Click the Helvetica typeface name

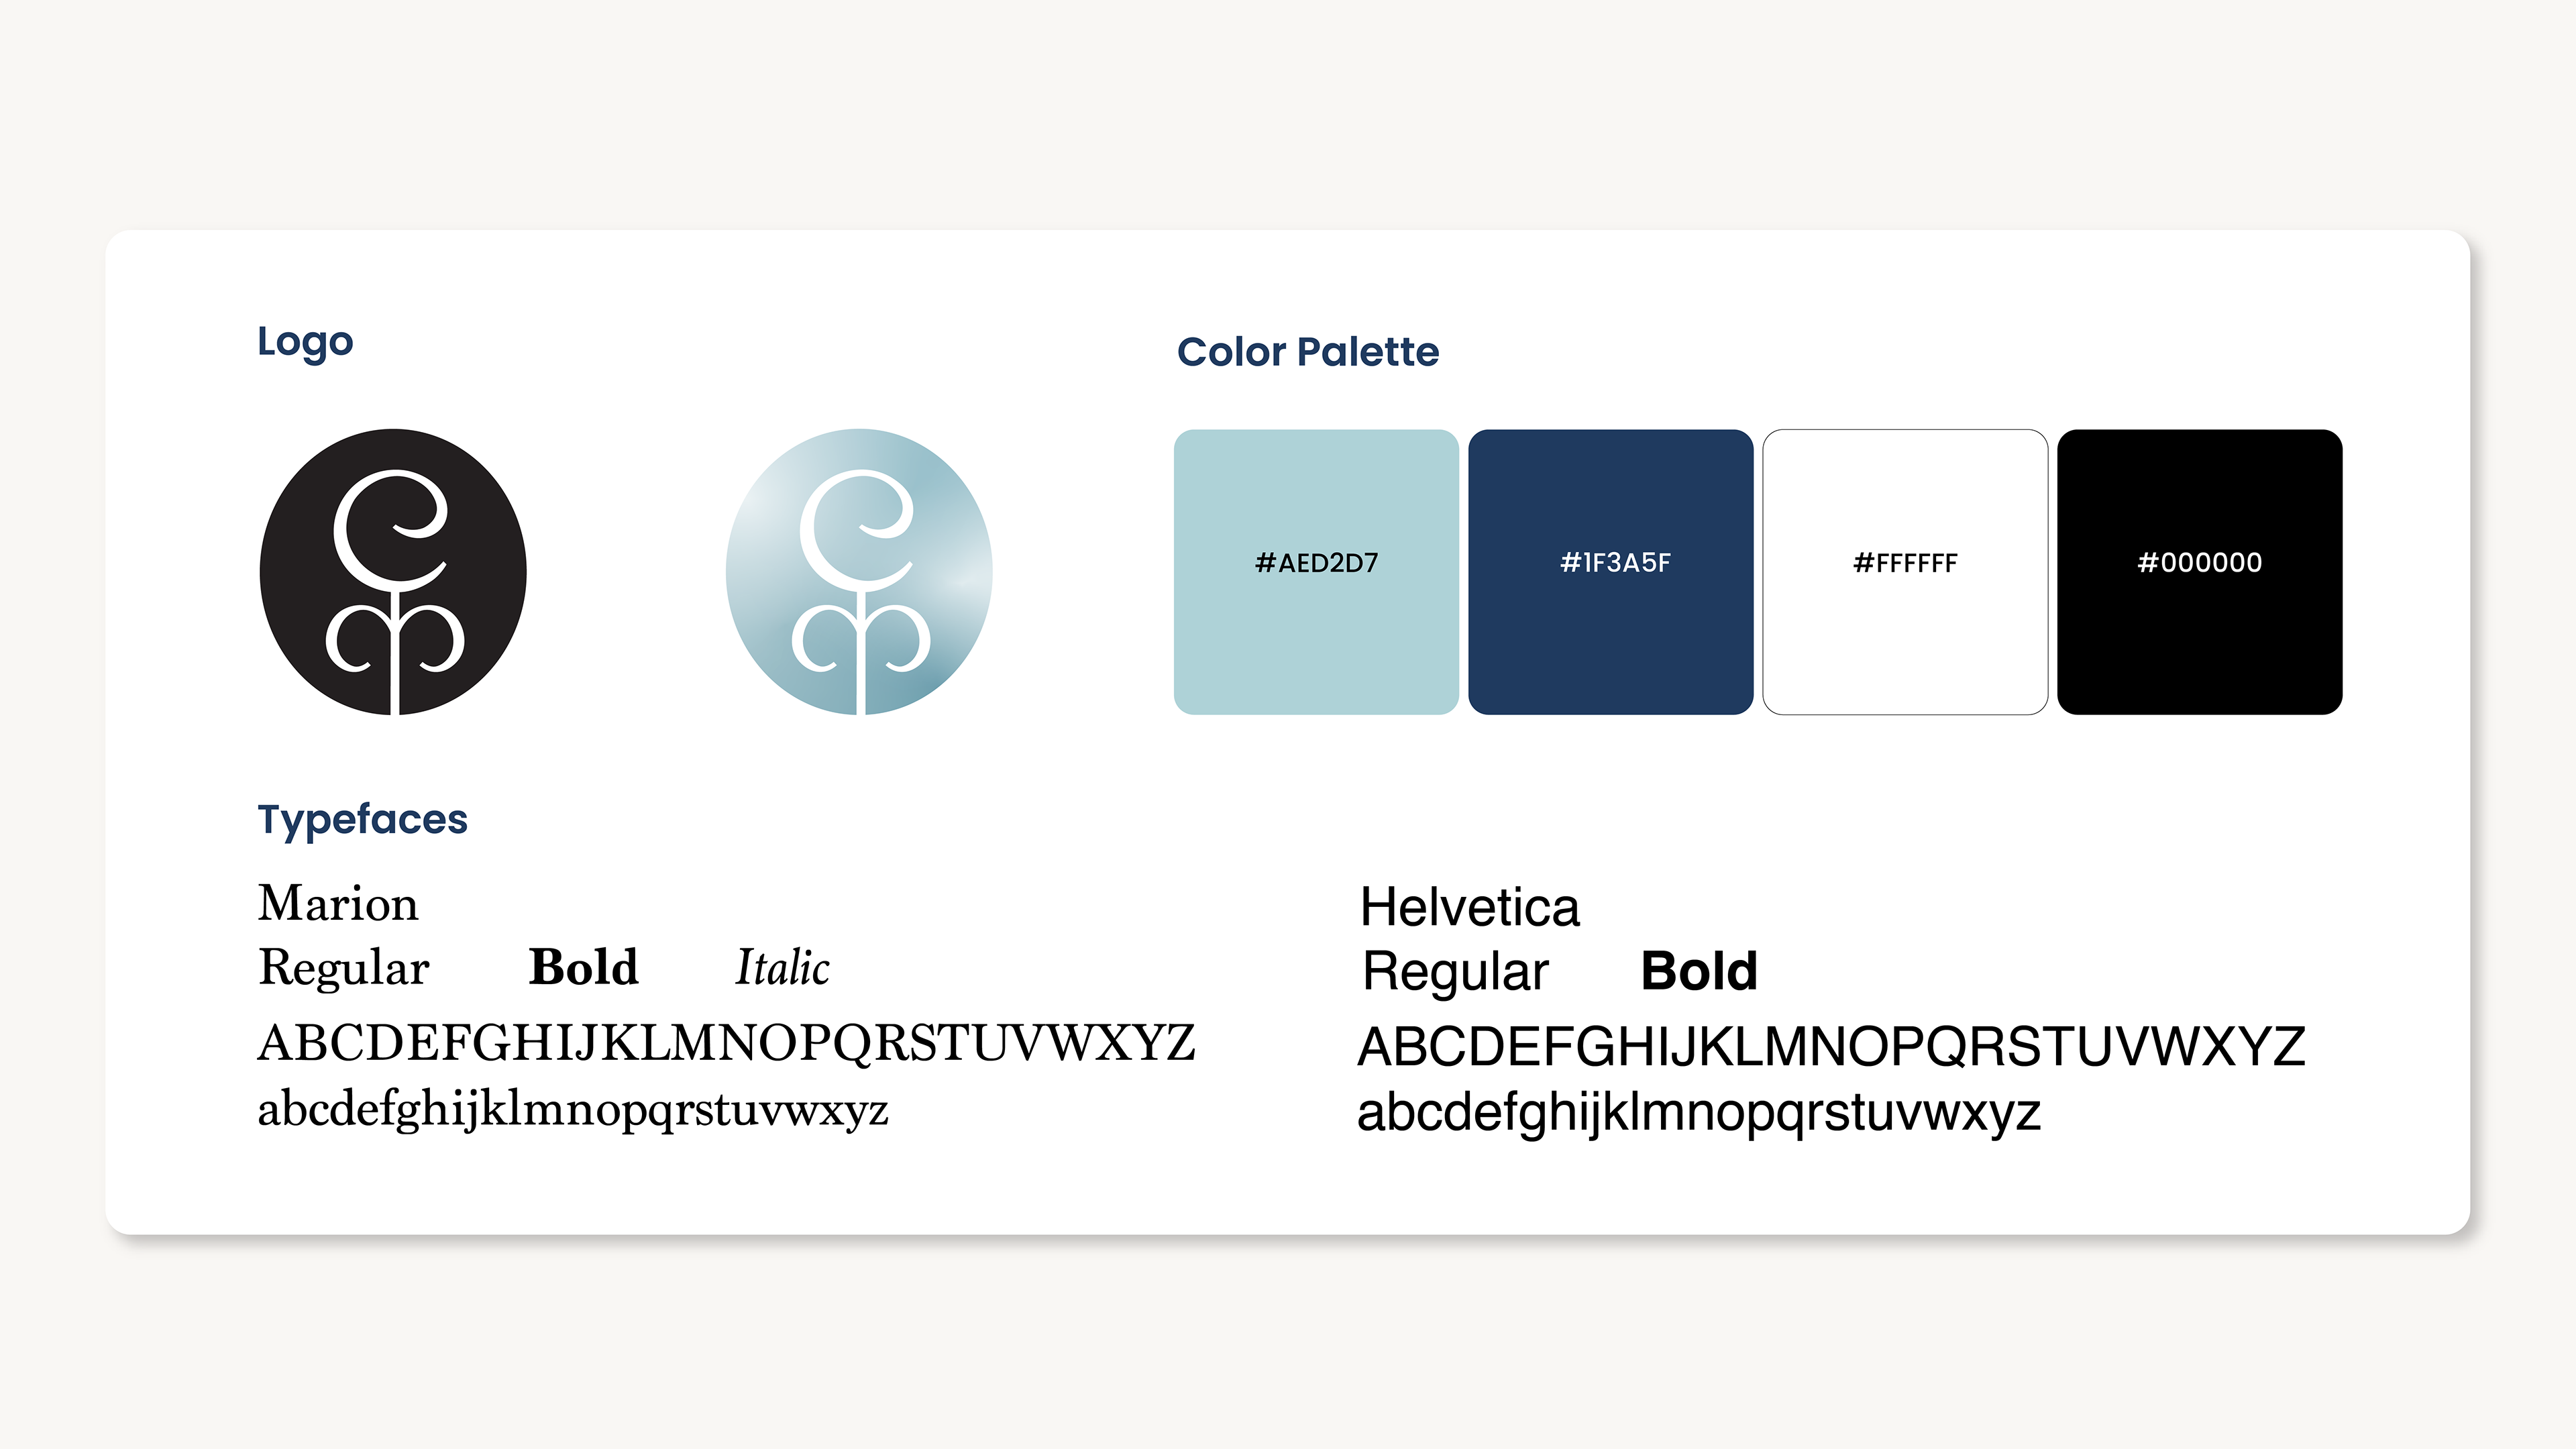click(1469, 907)
